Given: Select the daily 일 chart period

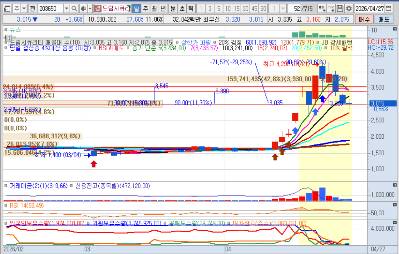Looking at the screenshot, I should [136, 8].
